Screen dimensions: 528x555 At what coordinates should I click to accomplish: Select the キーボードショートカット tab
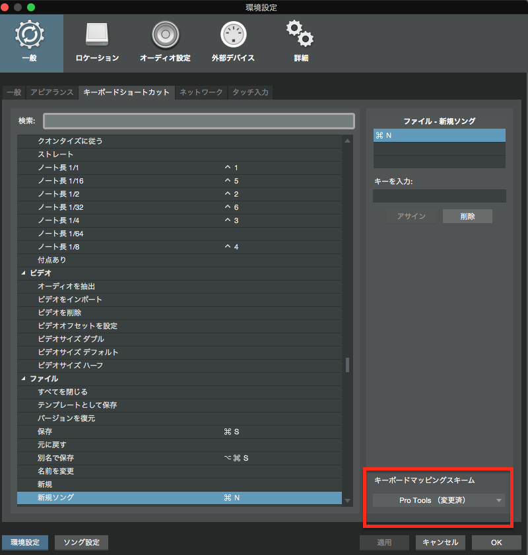[x=126, y=92]
